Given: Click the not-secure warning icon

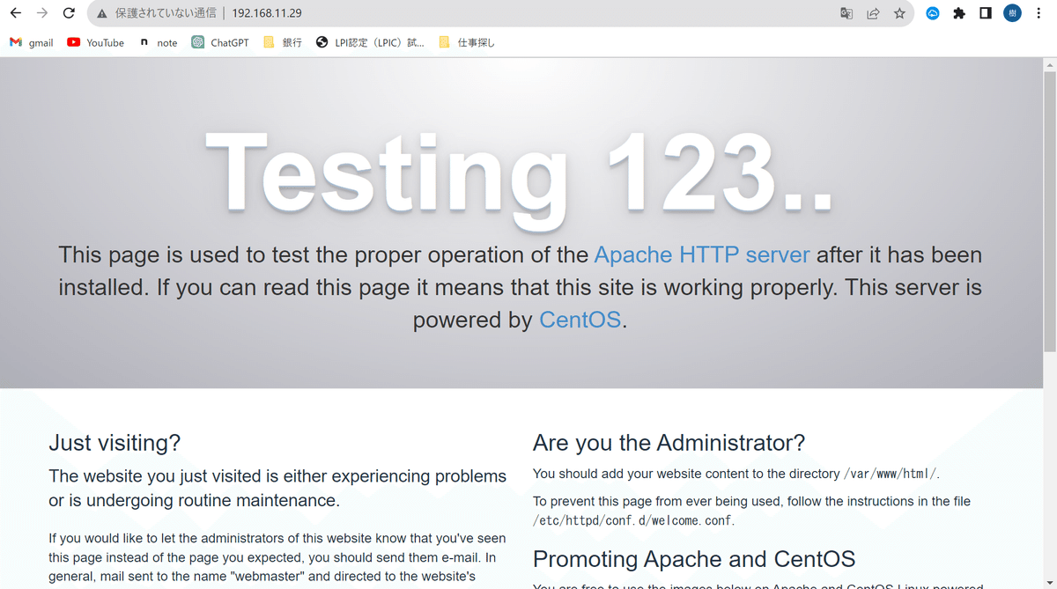Looking at the screenshot, I should click(102, 13).
